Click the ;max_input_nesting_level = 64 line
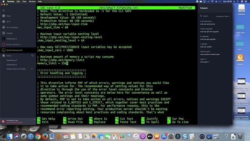The width and height of the screenshot is (250, 141). (x=61, y=40)
